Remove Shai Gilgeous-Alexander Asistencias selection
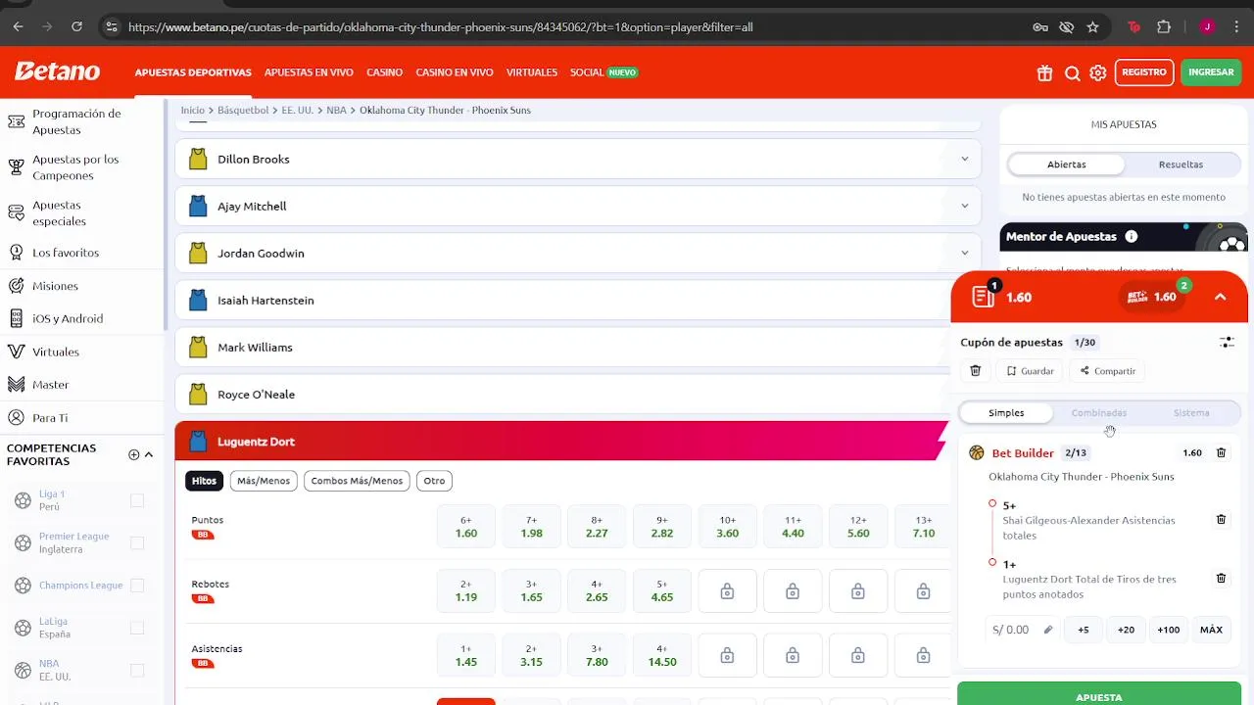1254x705 pixels. click(1221, 520)
